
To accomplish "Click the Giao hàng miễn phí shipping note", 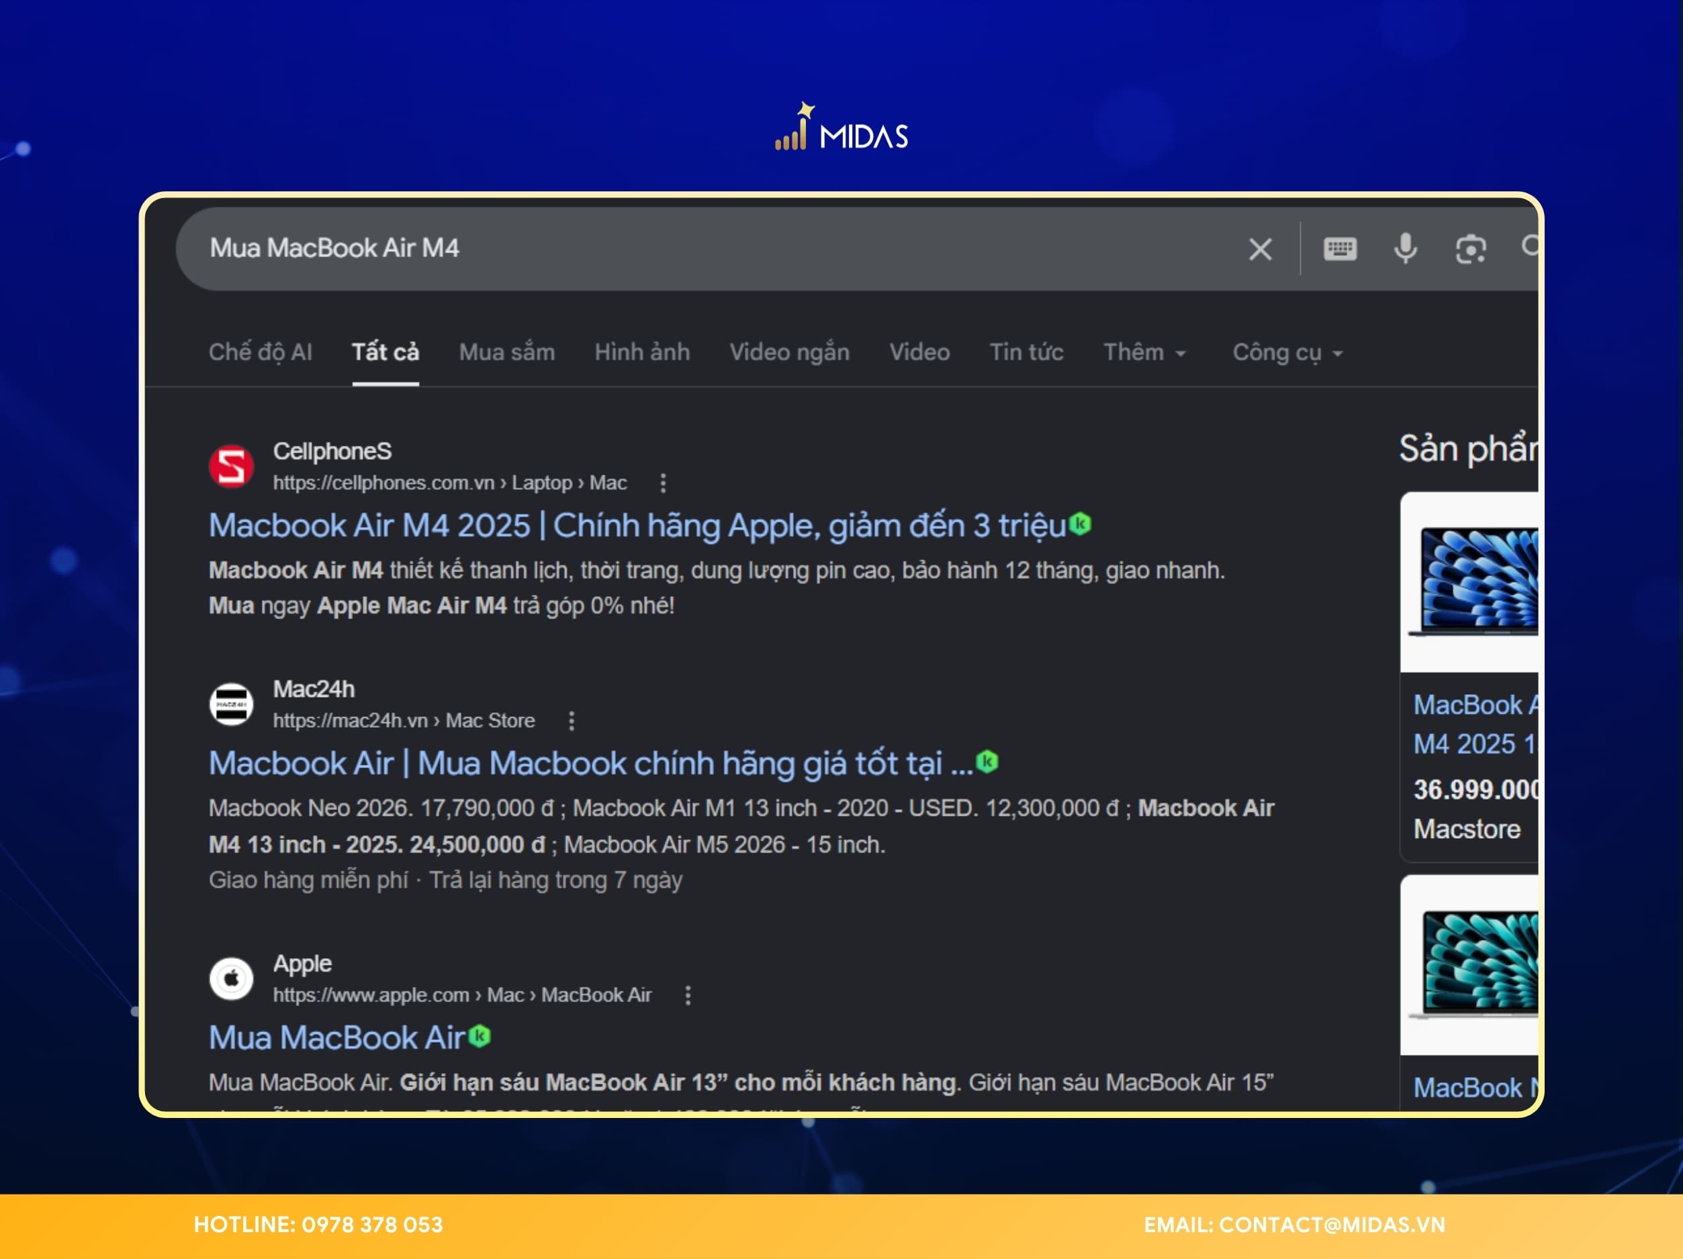I will (308, 880).
